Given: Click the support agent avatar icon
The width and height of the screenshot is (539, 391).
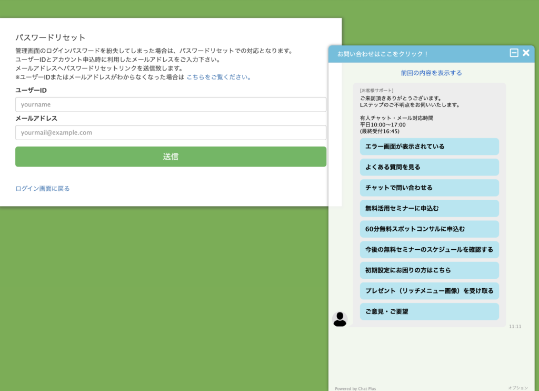Looking at the screenshot, I should 340,319.
